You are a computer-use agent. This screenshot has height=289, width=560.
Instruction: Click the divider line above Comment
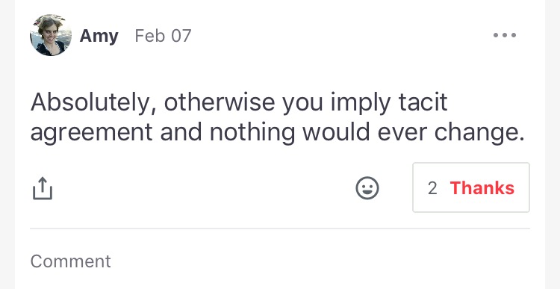pyautogui.click(x=280, y=229)
